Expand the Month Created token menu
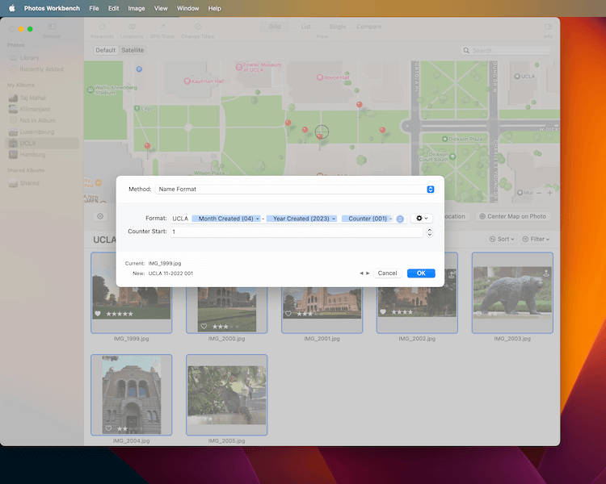 point(258,219)
